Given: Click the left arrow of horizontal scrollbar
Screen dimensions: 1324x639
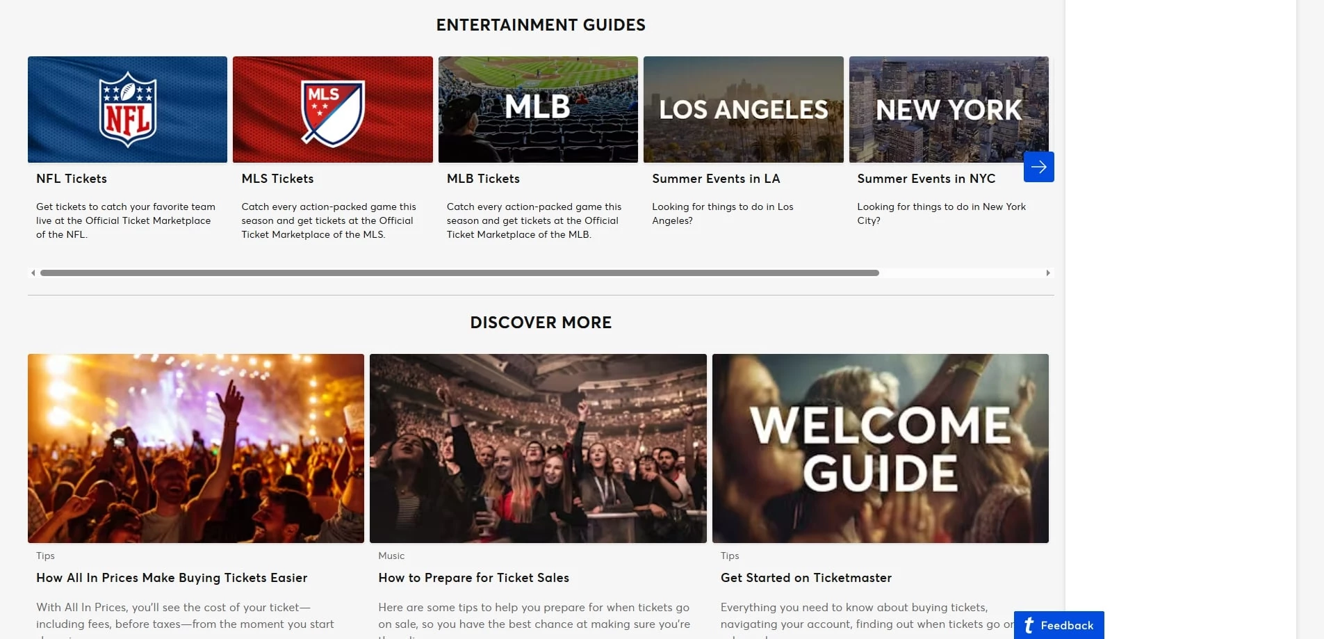Looking at the screenshot, I should (x=33, y=273).
